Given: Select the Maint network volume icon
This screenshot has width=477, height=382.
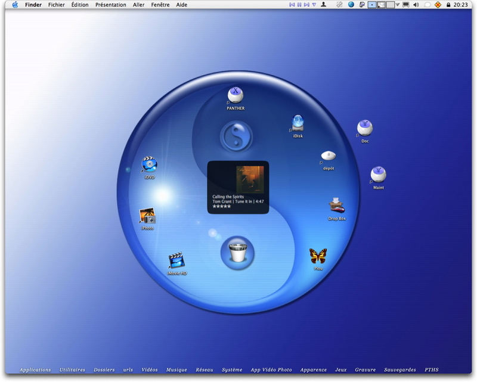Looking at the screenshot, I should [x=378, y=175].
